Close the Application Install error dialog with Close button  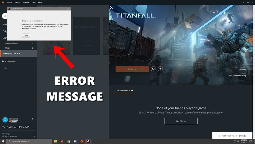[x=26, y=36]
